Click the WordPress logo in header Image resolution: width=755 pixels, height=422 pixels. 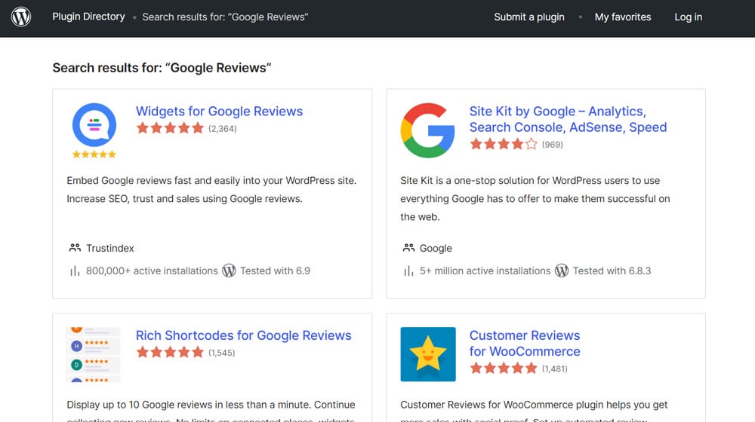(x=21, y=17)
